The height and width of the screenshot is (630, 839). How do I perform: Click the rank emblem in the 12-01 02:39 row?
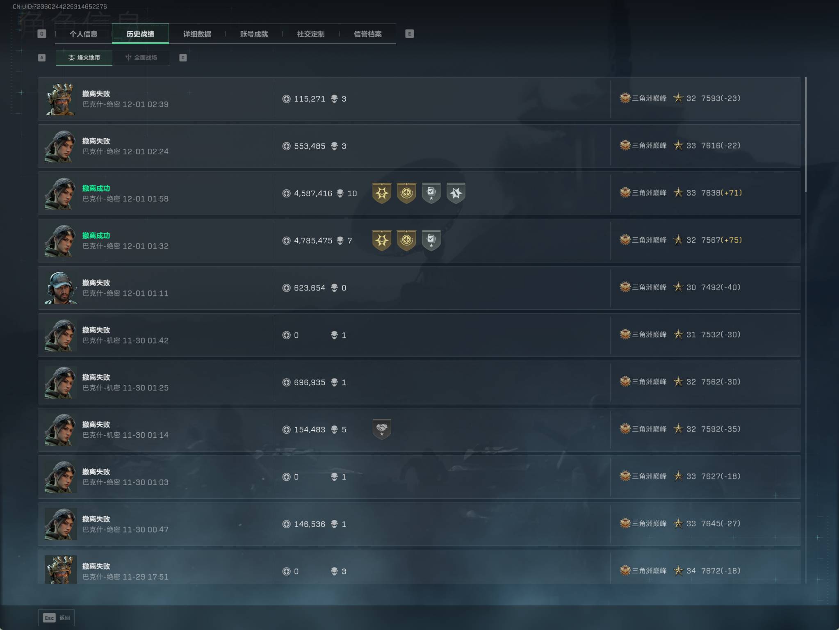coord(625,98)
